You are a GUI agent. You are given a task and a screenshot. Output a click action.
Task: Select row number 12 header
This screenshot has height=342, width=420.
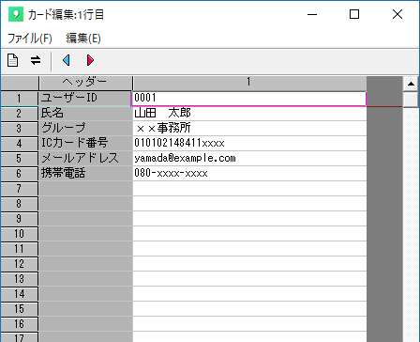20,264
